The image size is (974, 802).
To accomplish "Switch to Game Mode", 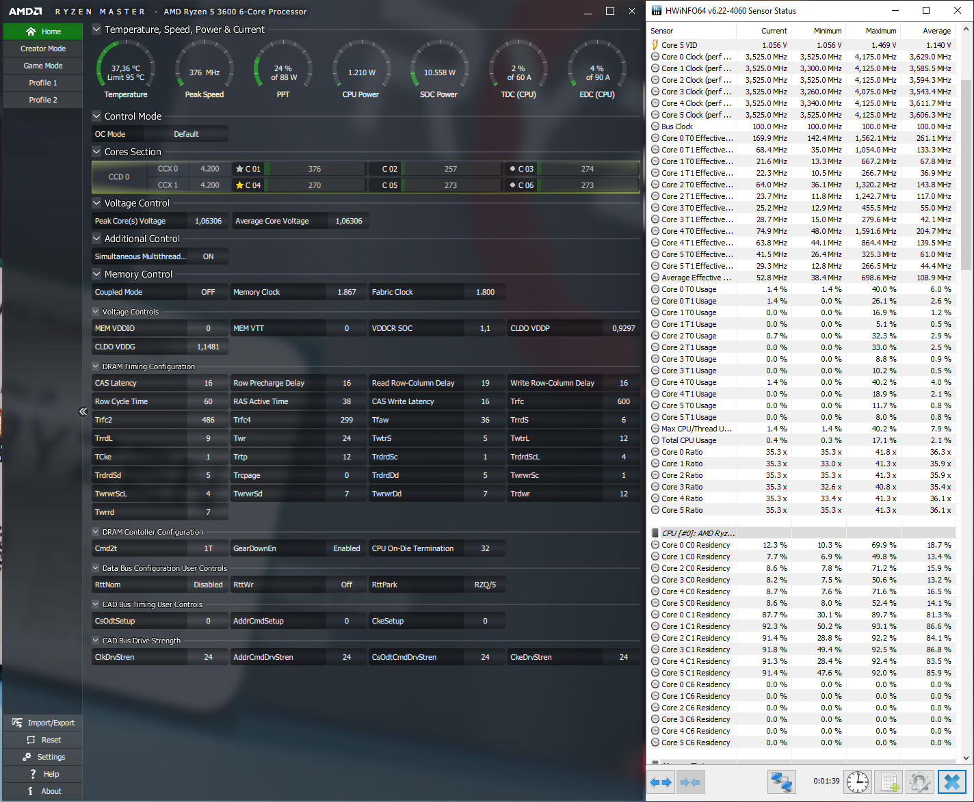I will click(43, 66).
